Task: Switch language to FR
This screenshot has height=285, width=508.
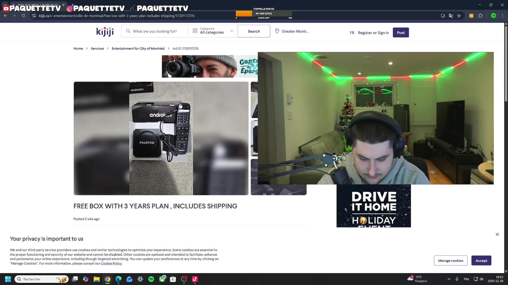Action: [x=352, y=33]
